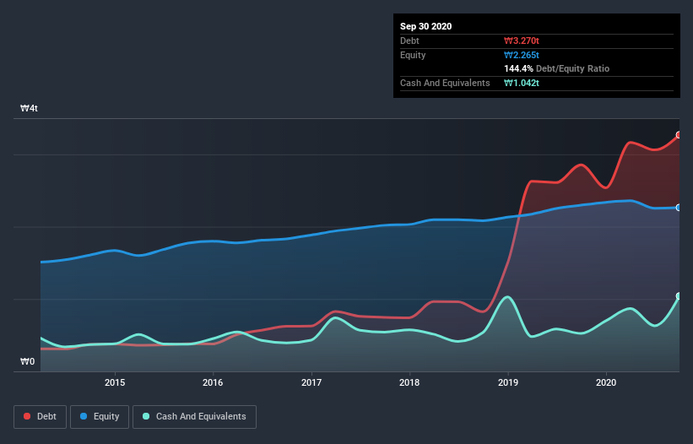The height and width of the screenshot is (444, 693).
Task: Click the 2019 x-axis label
Action: tap(508, 382)
